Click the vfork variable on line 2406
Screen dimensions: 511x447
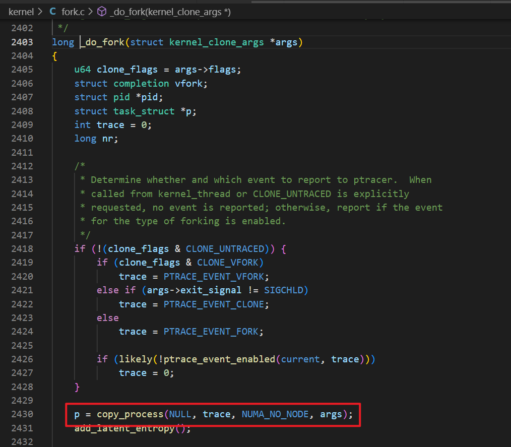click(188, 84)
